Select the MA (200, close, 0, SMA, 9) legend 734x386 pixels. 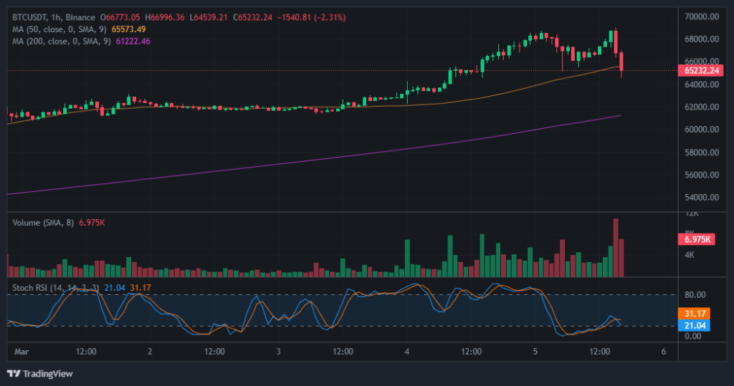pyautogui.click(x=62, y=41)
